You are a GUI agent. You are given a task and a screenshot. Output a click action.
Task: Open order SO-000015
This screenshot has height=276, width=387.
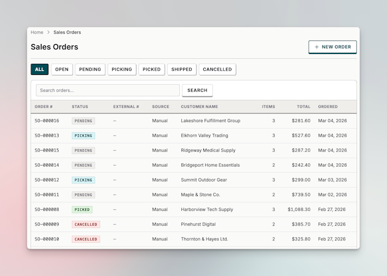[x=47, y=150]
